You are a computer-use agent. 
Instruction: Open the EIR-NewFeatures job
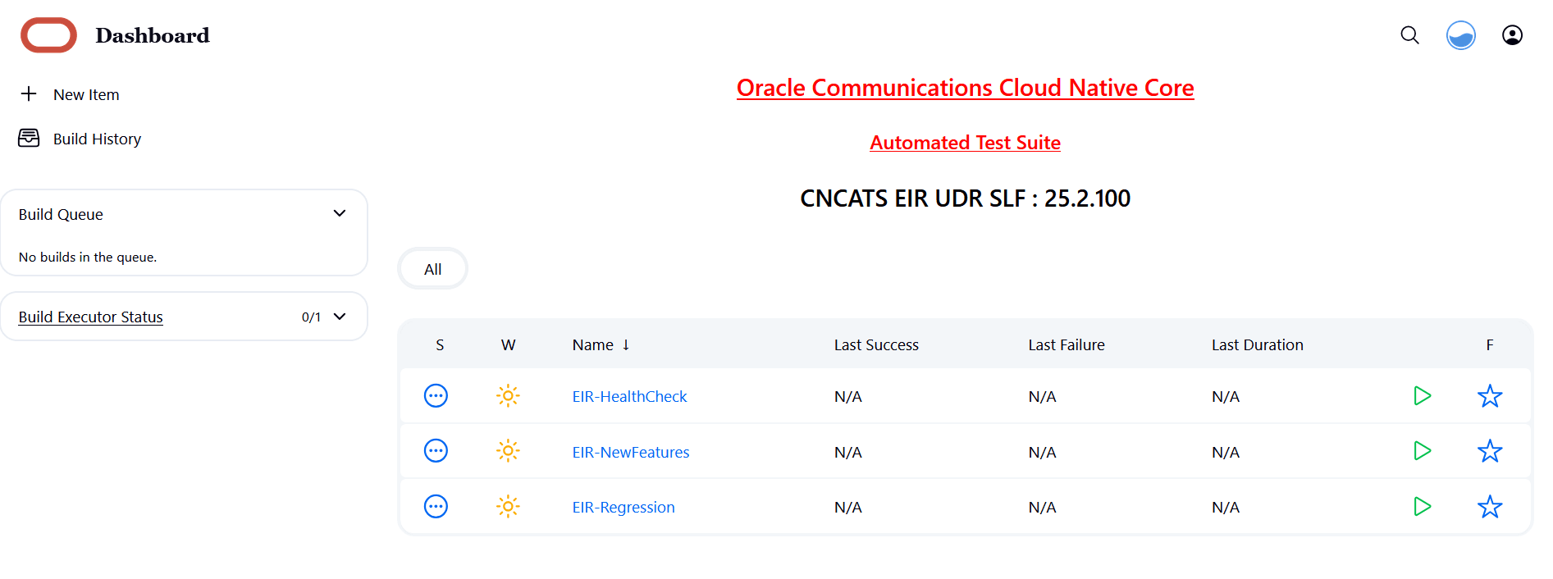point(631,452)
